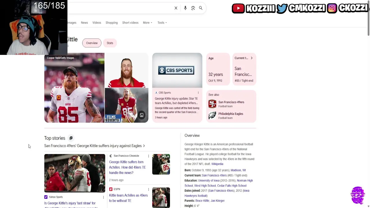Select San Francisco 49ers in See also

(x=231, y=104)
